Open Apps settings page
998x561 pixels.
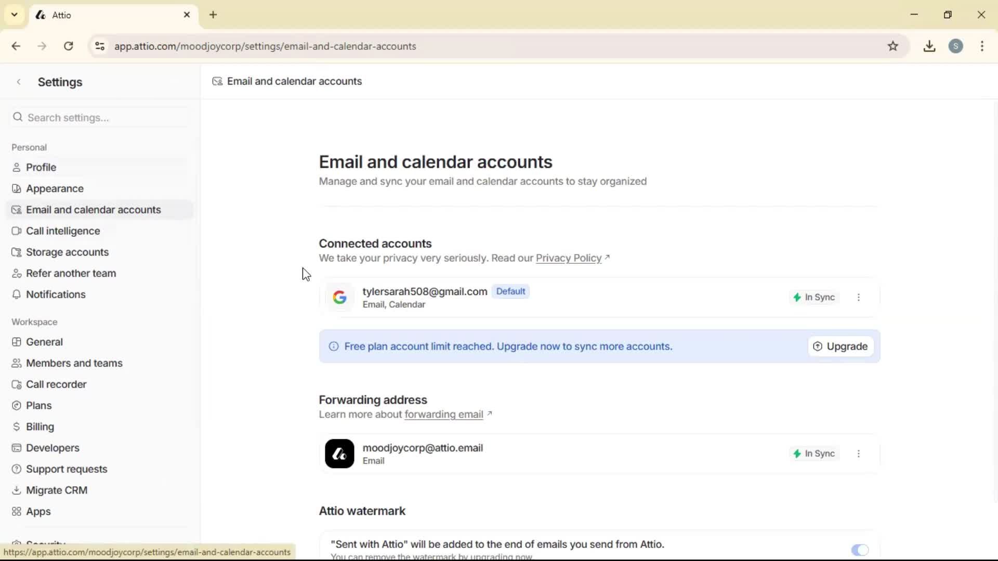[100, 512]
